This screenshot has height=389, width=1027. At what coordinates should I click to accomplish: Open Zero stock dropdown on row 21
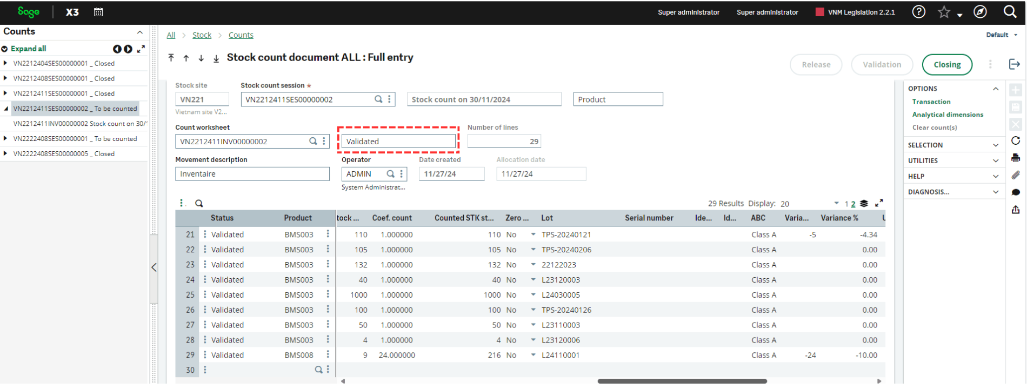tap(533, 234)
